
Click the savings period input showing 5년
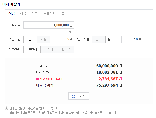pyautogui.click(x=64, y=39)
